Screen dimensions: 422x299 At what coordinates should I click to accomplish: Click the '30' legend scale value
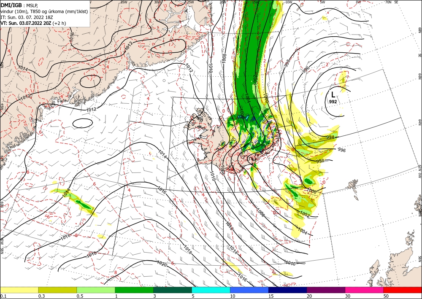[x=348, y=296]
